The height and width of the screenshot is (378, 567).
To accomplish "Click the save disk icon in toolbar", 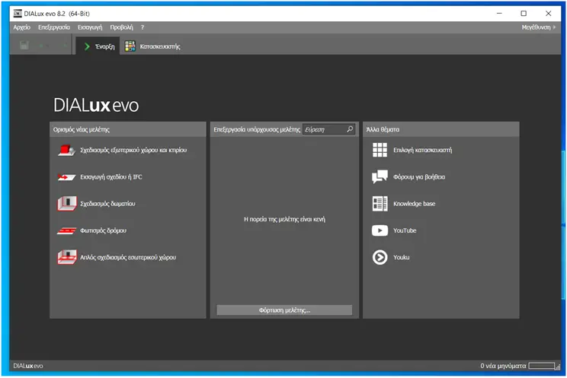I will [24, 46].
